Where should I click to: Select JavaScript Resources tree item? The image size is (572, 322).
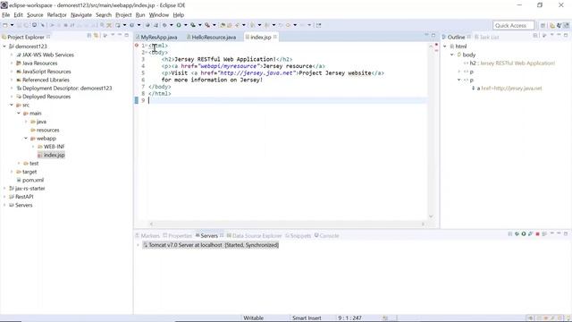(x=46, y=72)
